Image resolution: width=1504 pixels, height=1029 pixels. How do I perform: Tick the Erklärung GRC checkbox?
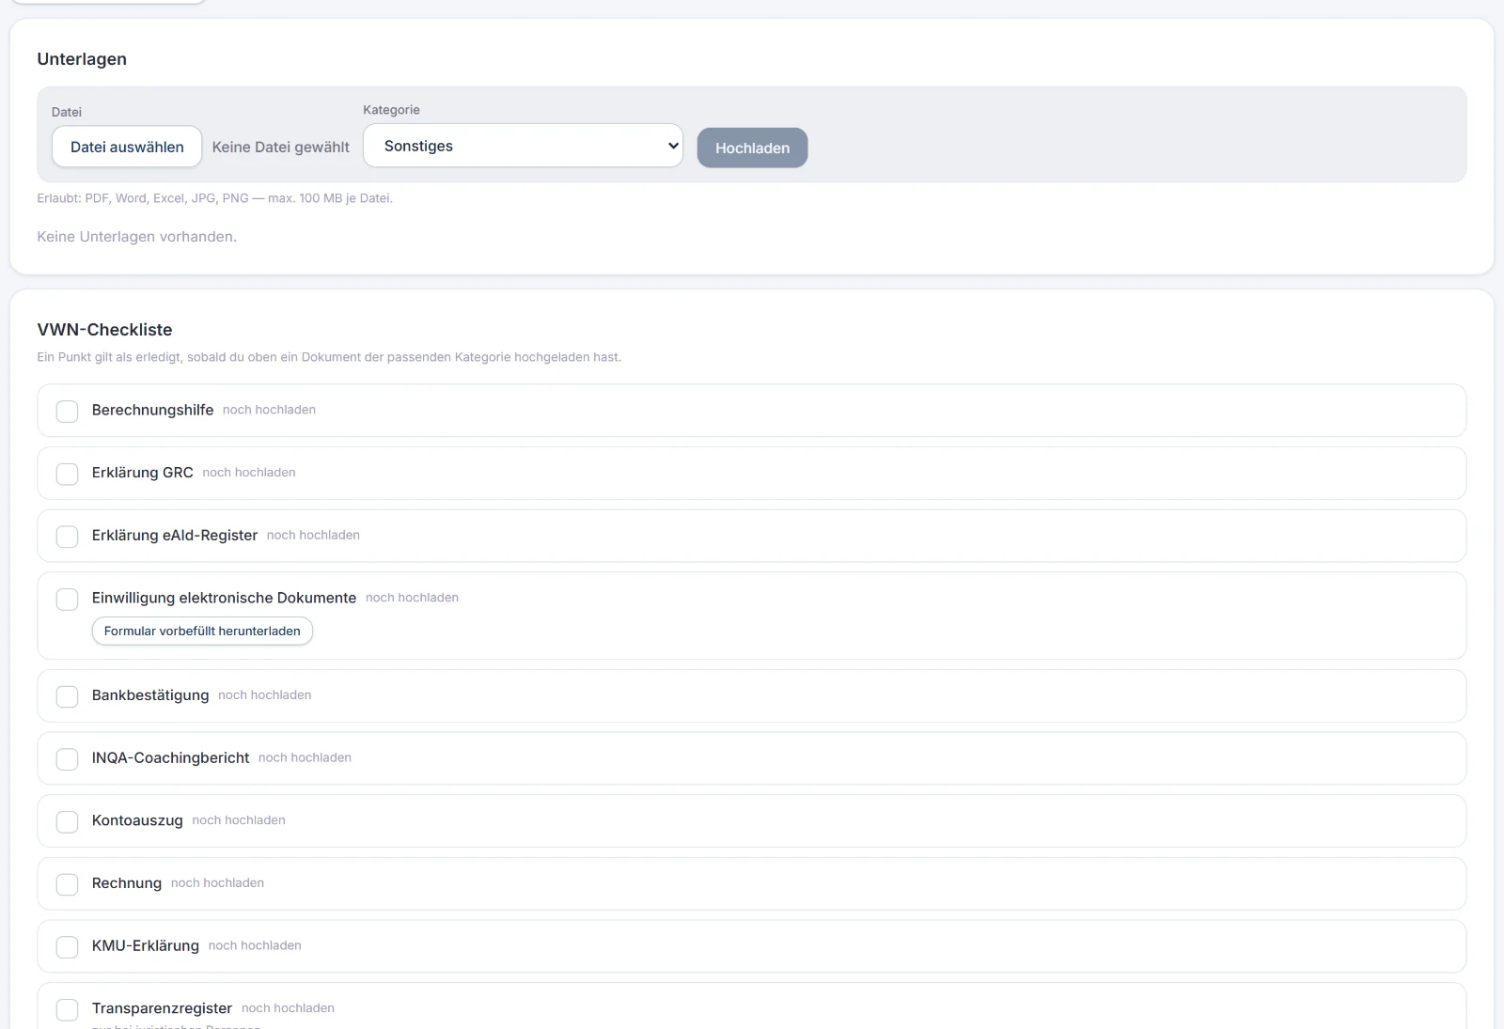pyautogui.click(x=67, y=474)
